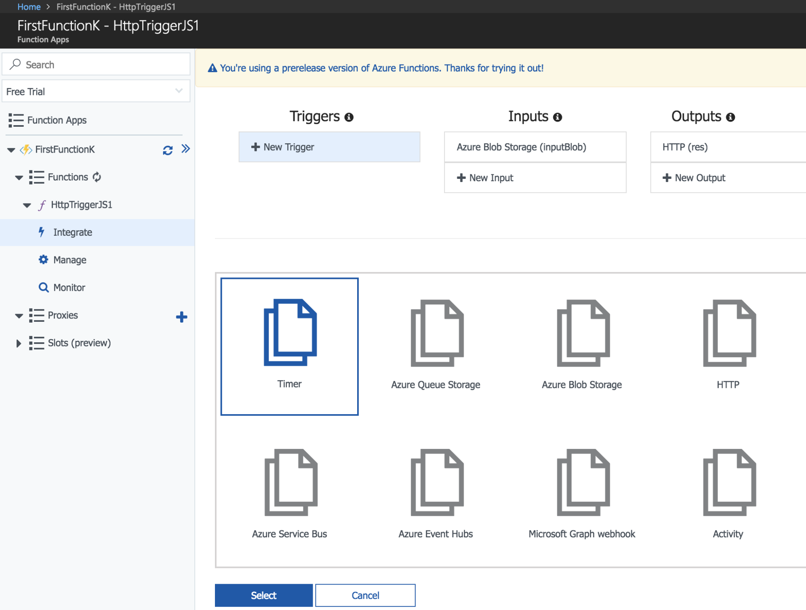Viewport: 806px width, 610px height.
Task: Expand the Slots (preview) node
Action: pyautogui.click(x=18, y=344)
